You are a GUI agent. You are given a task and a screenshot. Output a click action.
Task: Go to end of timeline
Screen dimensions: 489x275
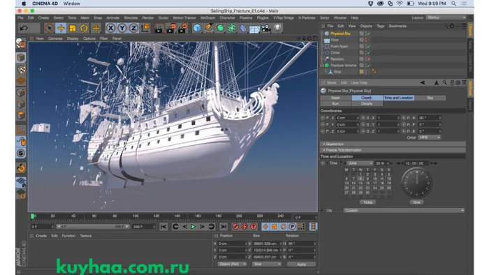[224, 227]
